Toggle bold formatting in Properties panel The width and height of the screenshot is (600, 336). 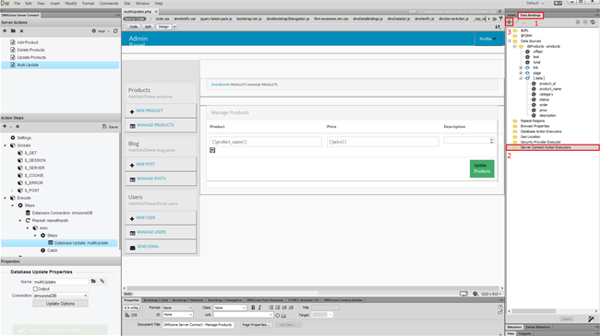click(x=253, y=307)
